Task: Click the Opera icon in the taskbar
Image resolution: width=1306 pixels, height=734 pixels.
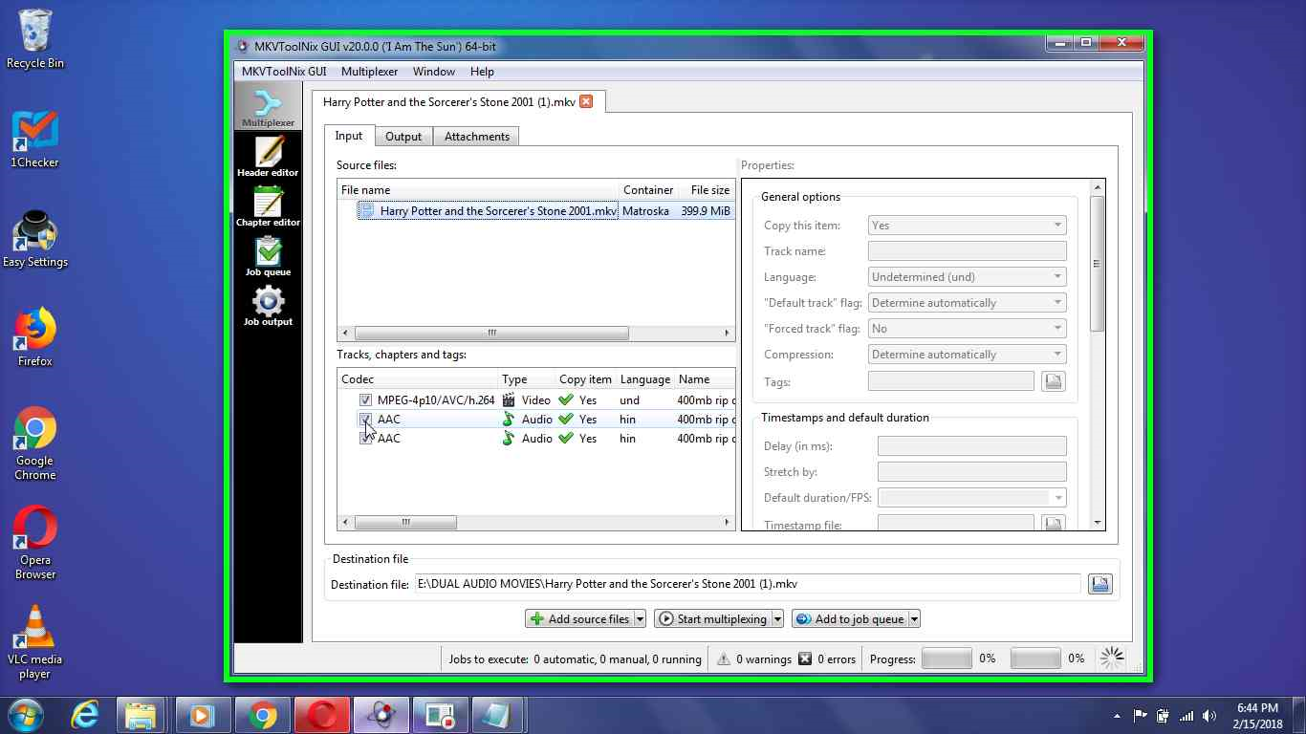Action: (x=322, y=715)
